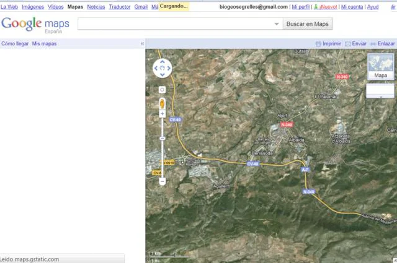Image resolution: width=397 pixels, height=263 pixels.
Task: Click the A-7 road shield
Action: [305, 170]
